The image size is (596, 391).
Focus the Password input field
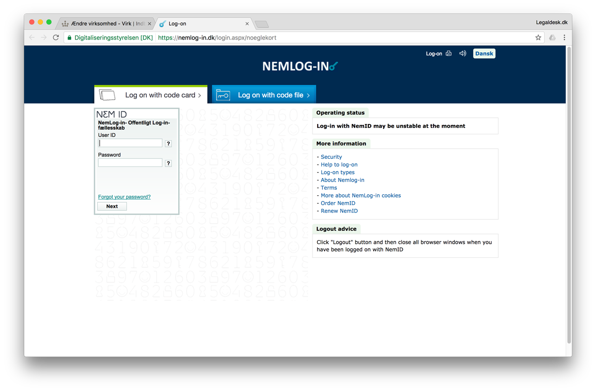130,163
